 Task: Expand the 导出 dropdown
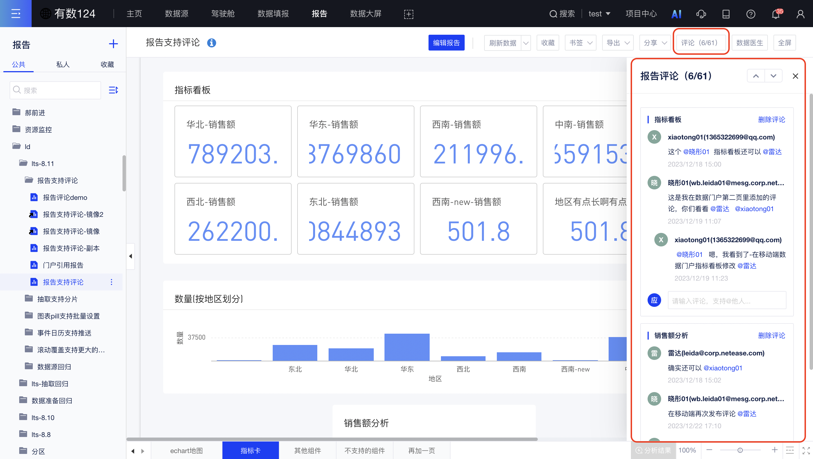coord(618,43)
